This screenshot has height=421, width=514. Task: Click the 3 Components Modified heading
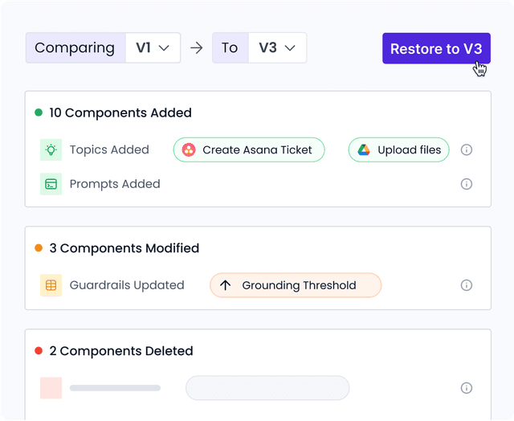(x=124, y=248)
